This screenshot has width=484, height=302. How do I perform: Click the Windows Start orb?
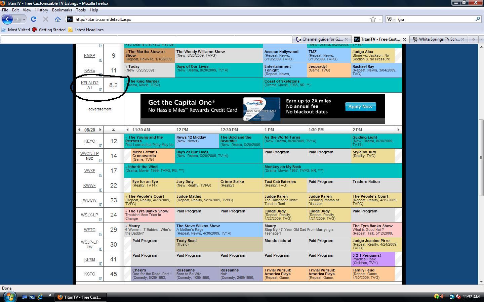click(9, 297)
